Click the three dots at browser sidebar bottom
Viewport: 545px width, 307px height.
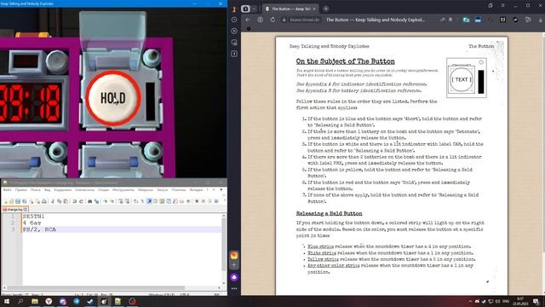pyautogui.click(x=234, y=288)
